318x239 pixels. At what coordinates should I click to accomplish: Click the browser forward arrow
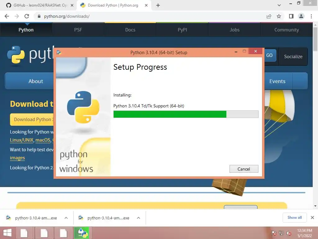17,16
